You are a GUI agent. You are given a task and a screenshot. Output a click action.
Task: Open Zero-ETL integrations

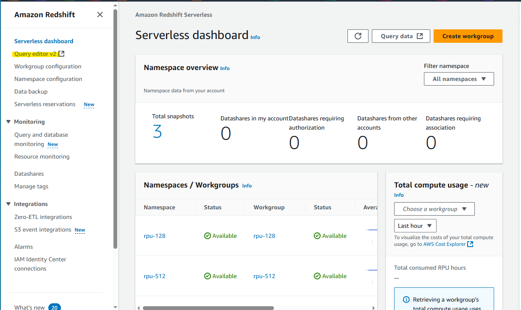(x=43, y=217)
